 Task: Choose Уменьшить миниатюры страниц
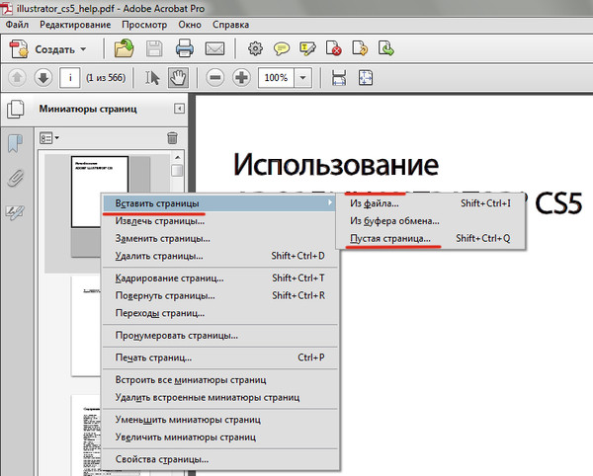[219, 420]
